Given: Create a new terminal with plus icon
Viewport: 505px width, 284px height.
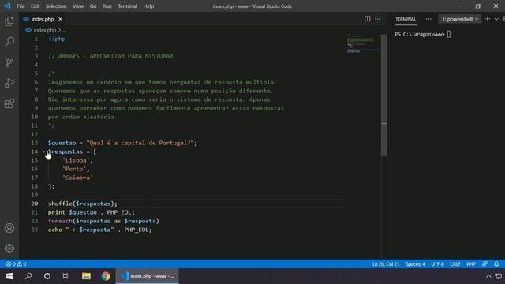Looking at the screenshot, I should [488, 19].
